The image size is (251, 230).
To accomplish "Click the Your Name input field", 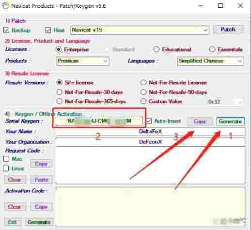I will tap(150, 131).
